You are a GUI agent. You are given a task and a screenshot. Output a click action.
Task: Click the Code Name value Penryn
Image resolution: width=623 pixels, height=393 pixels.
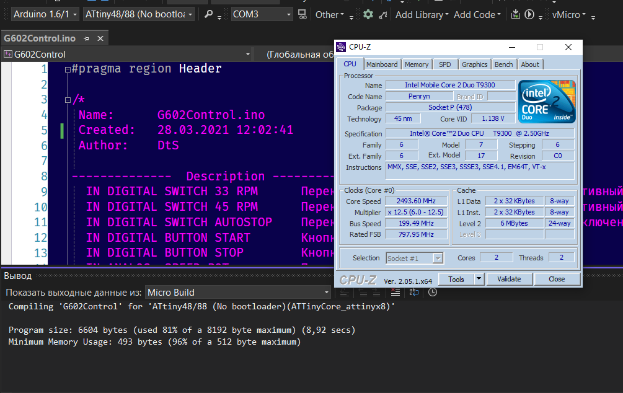tap(419, 96)
